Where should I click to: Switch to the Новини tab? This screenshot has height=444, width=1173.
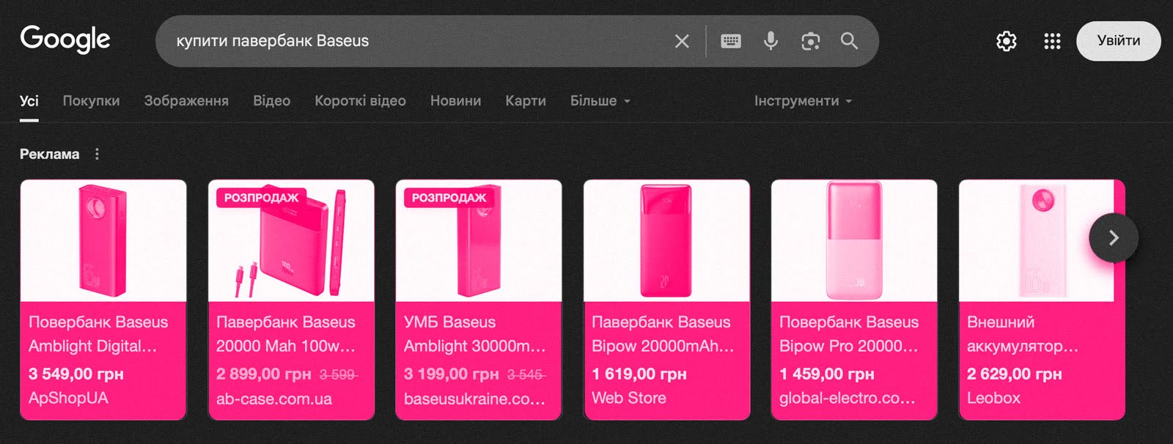[x=455, y=101]
